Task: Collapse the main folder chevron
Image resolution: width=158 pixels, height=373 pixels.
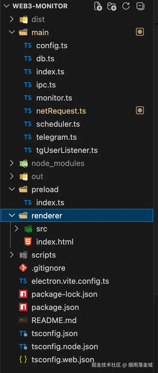Action: point(12,32)
